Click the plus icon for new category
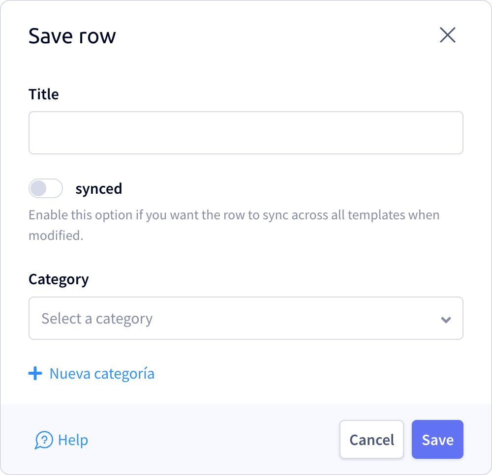The width and height of the screenshot is (492, 475). 35,373
